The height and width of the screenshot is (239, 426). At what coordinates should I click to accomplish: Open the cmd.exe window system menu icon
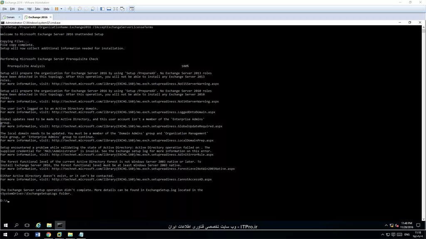click(x=3, y=23)
